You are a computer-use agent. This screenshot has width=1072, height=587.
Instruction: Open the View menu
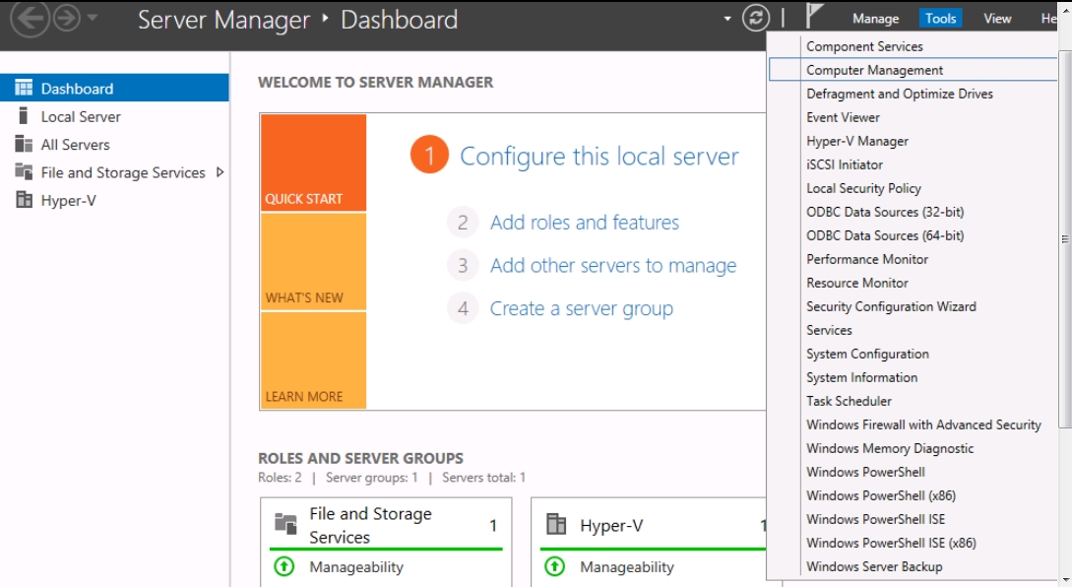(997, 19)
